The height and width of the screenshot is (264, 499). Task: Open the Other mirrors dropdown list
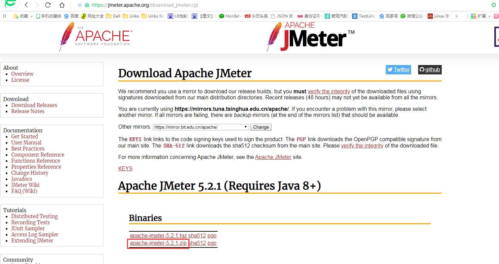pyautogui.click(x=201, y=127)
